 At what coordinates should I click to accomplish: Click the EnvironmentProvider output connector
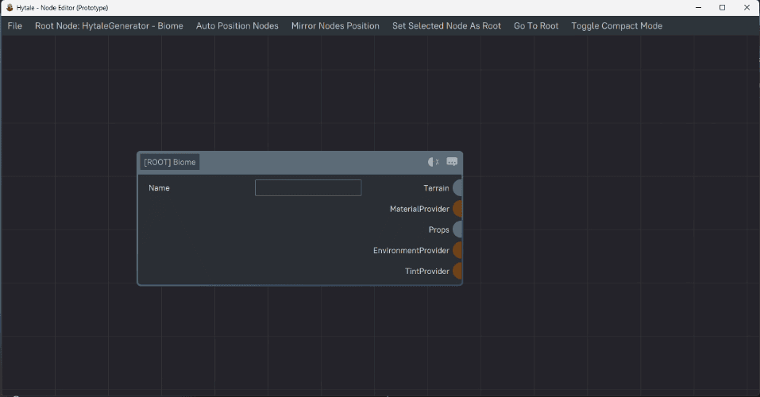coord(457,251)
